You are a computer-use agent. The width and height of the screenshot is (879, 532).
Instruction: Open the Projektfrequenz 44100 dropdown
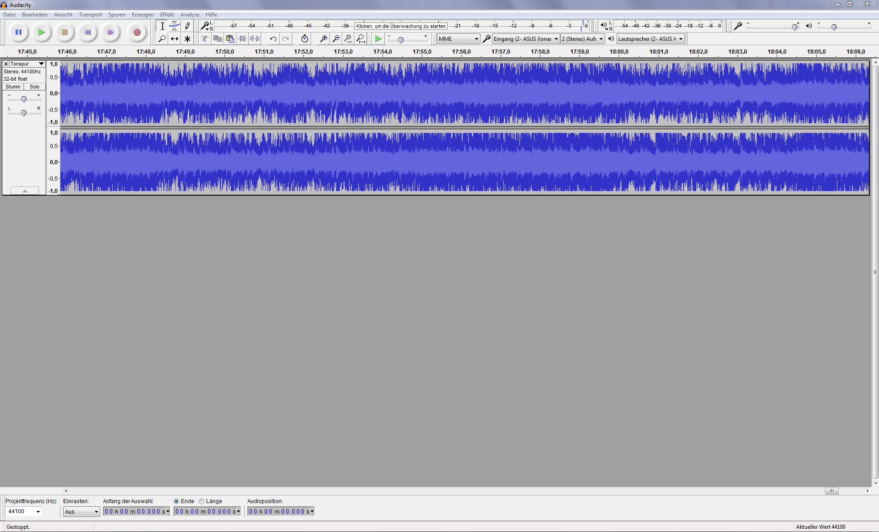tap(38, 511)
